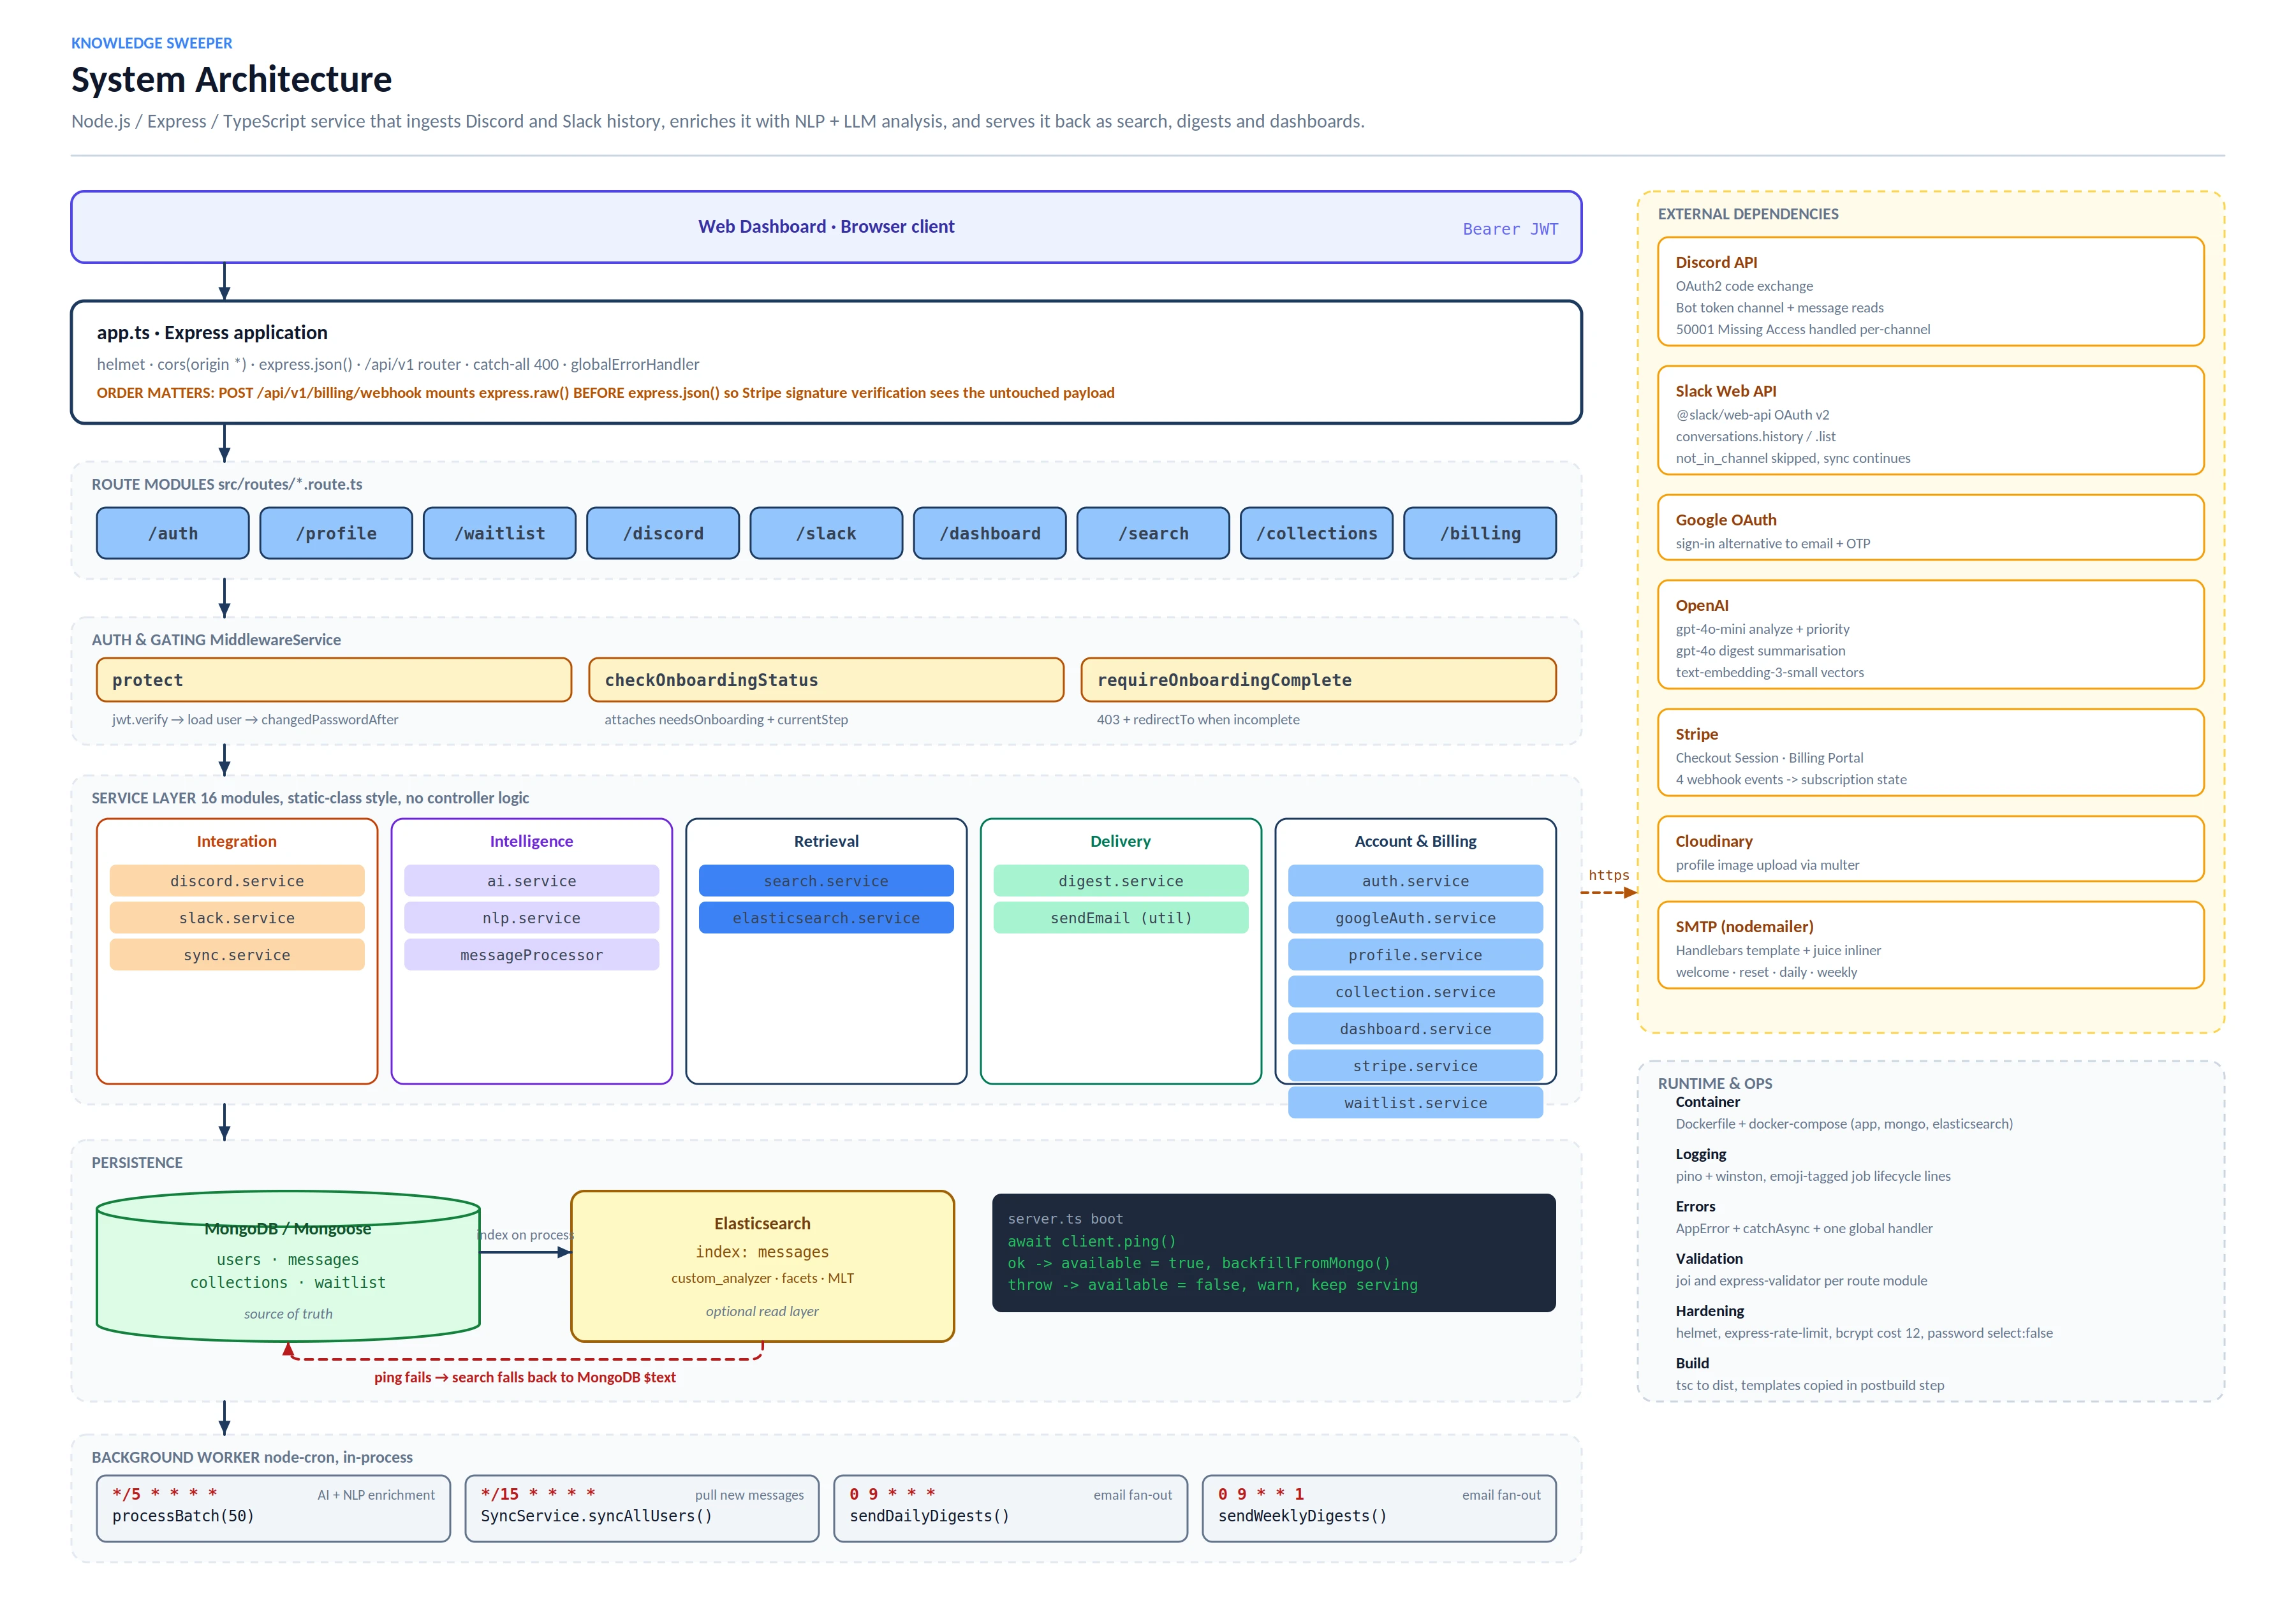
Task: Click ai.service in Intelligence group
Action: (531, 881)
